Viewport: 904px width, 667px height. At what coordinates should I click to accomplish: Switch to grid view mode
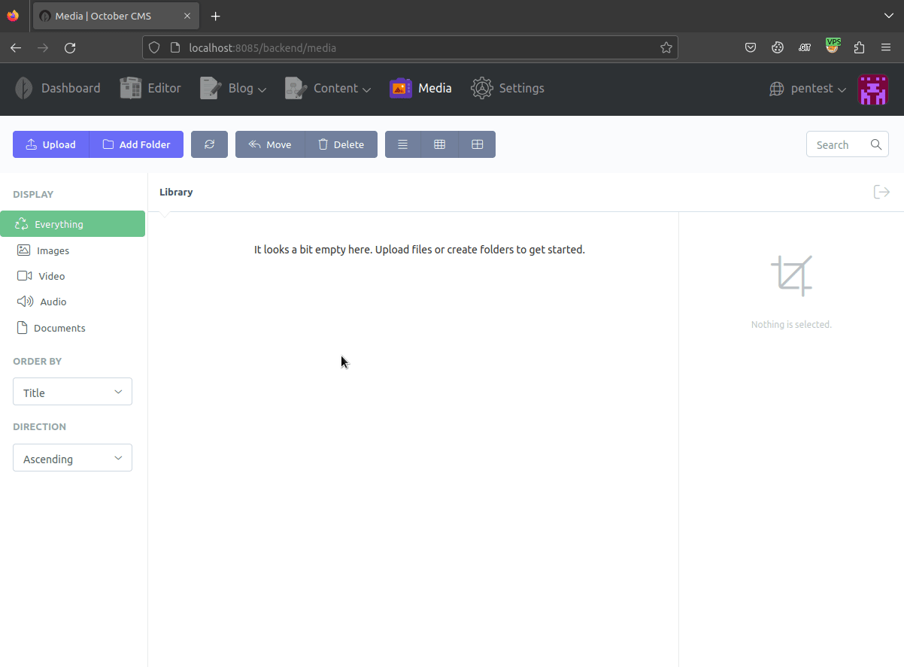(440, 144)
